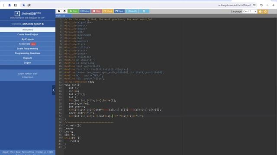
Task: Open the Learn Python with KodeKloud ad
Action: point(28,75)
